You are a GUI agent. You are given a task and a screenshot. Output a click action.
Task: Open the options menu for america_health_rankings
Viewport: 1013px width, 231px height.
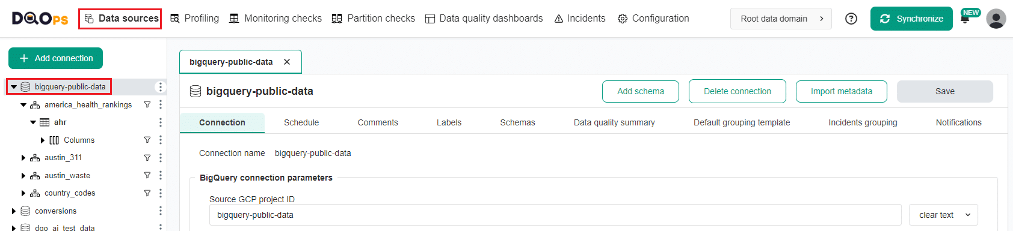tap(160, 104)
